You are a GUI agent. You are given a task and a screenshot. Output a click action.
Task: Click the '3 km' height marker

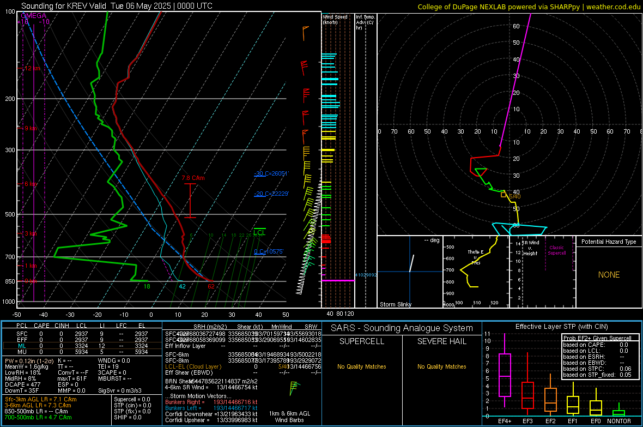[x=31, y=233]
